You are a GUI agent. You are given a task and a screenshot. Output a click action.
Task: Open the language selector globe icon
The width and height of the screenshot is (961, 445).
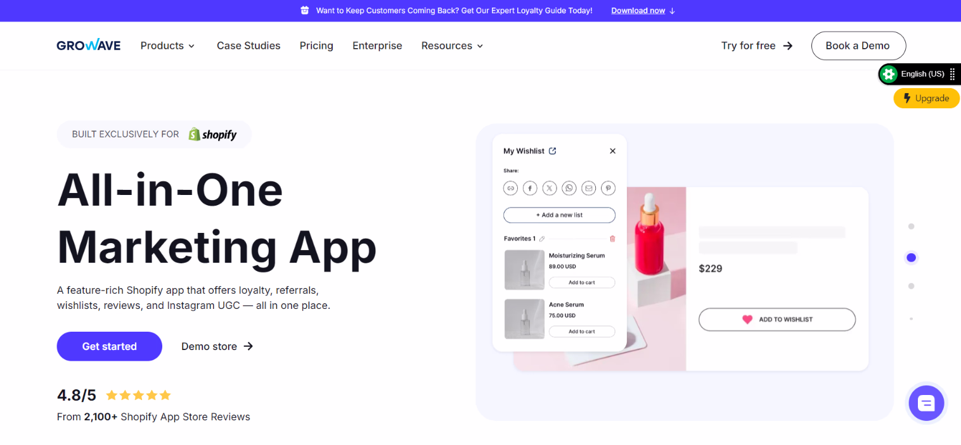[889, 74]
